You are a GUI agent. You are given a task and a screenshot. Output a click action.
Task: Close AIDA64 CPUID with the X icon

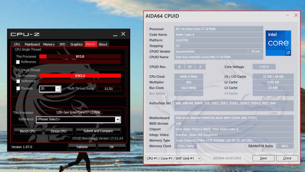[296, 15]
